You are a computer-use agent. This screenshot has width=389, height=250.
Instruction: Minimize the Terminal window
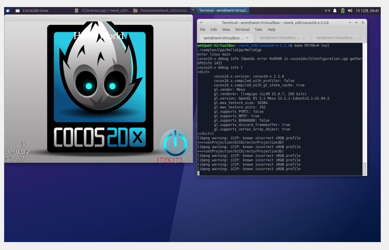pyautogui.click(x=350, y=23)
